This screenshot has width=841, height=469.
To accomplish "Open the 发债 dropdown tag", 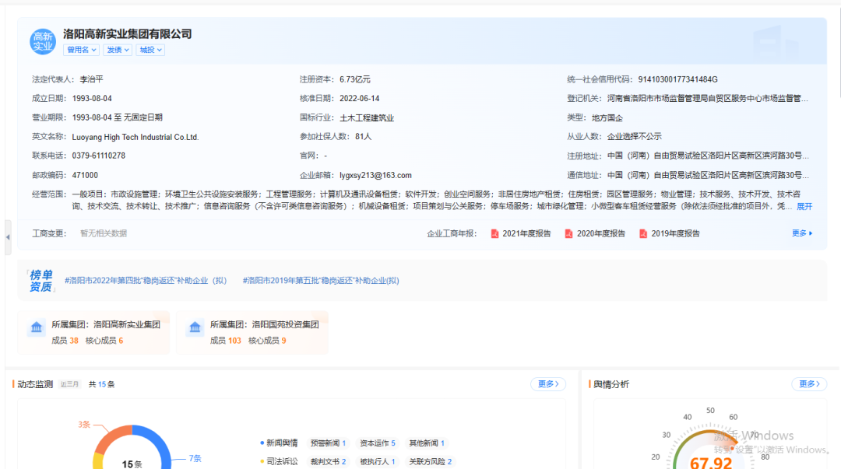I will coord(118,50).
